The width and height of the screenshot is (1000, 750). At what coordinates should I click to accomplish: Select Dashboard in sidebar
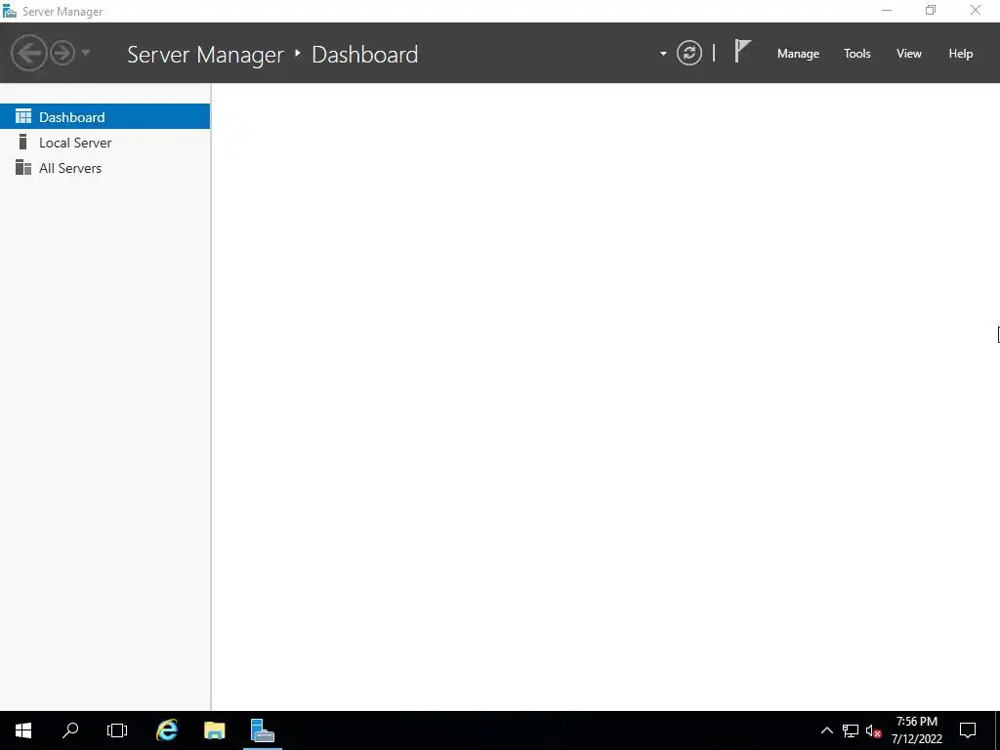click(x=105, y=117)
